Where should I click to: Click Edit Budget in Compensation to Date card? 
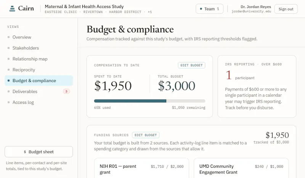(192, 65)
